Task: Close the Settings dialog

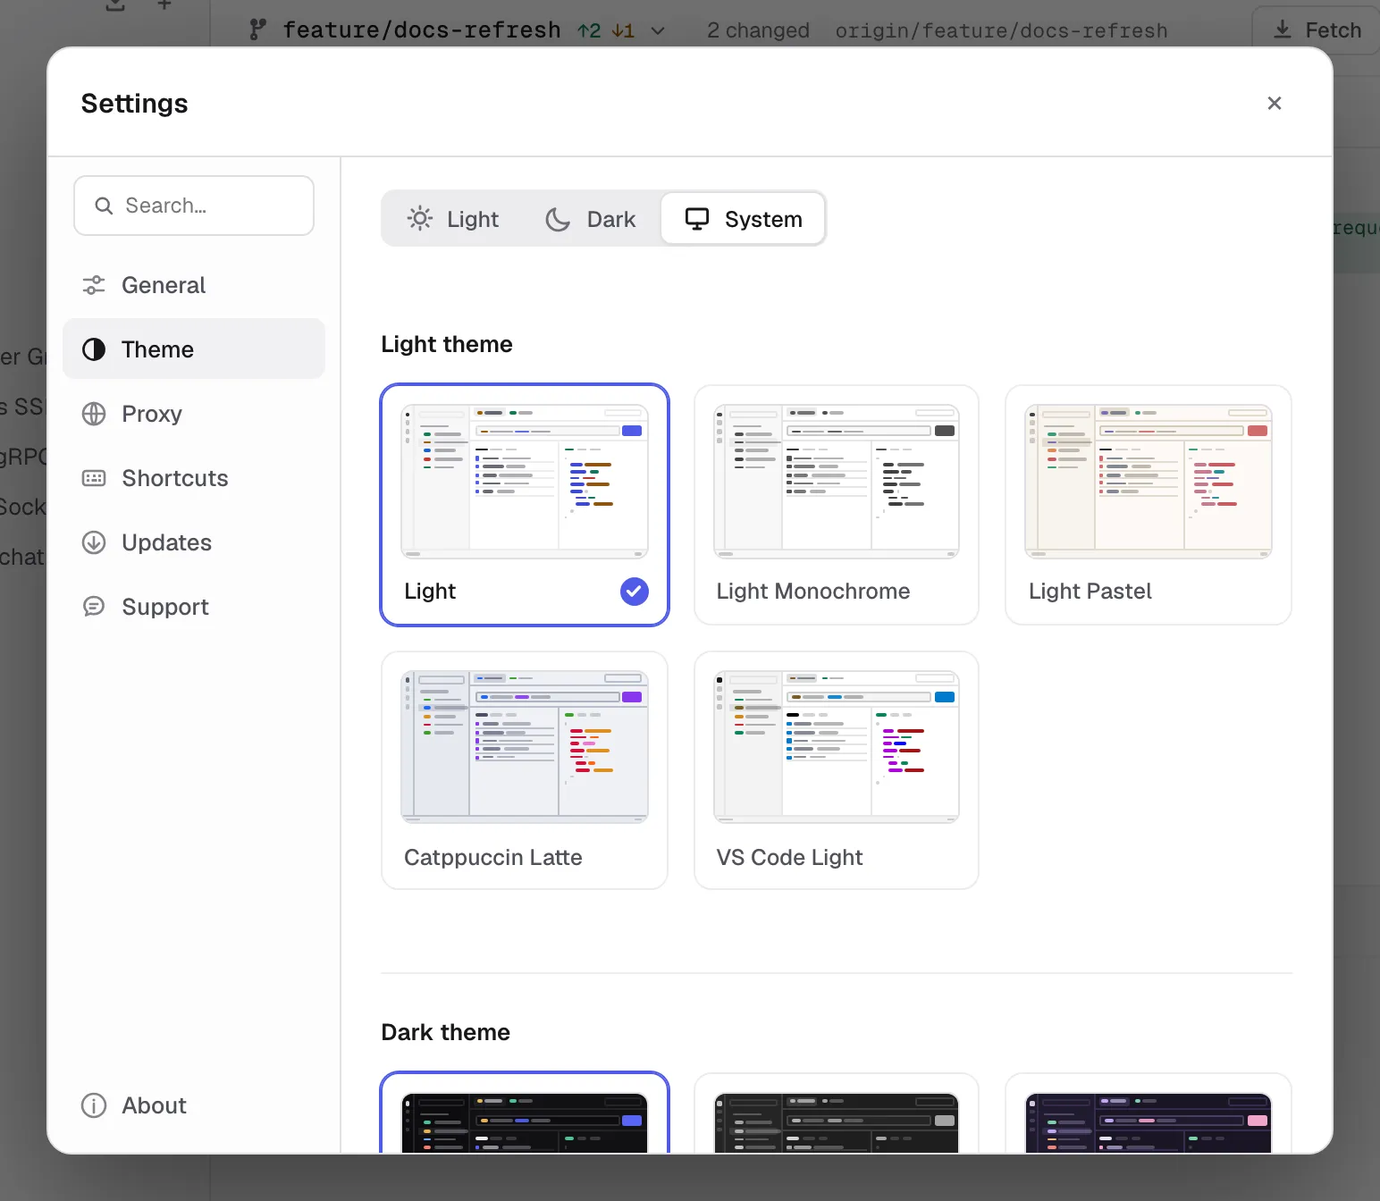Action: [1275, 104]
